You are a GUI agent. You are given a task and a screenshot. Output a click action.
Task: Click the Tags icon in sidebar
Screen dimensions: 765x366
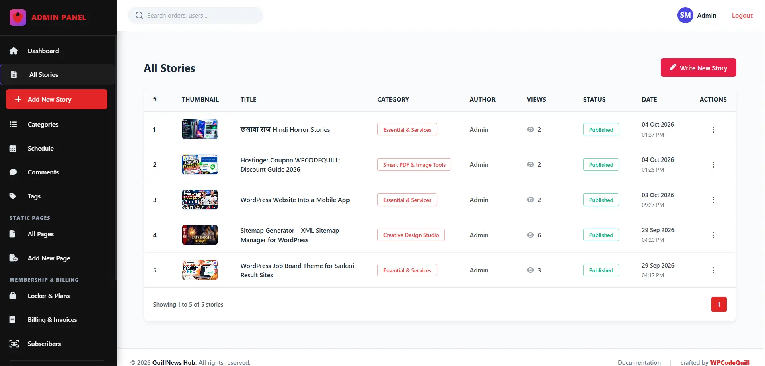[13, 196]
